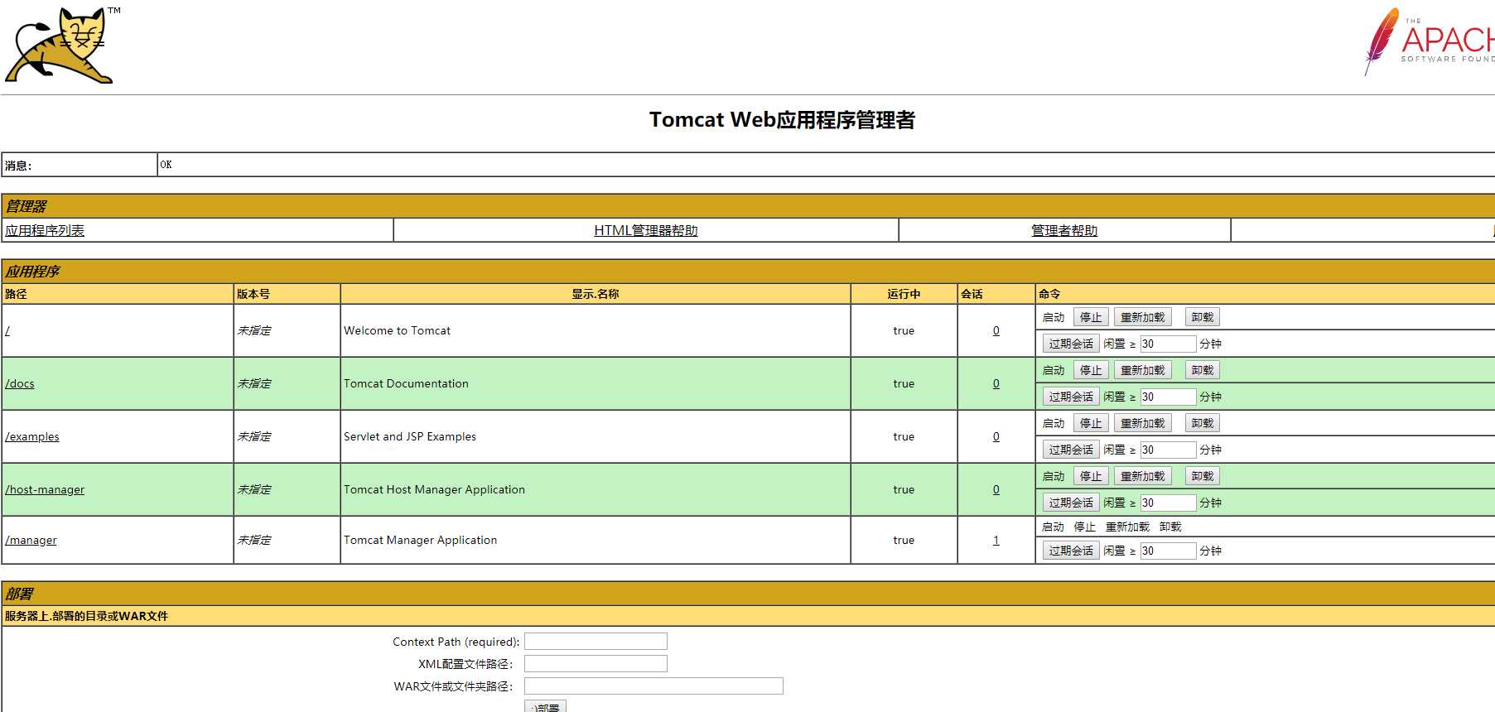Click 重新加载 button for Welcome to Tomcat

click(1142, 317)
